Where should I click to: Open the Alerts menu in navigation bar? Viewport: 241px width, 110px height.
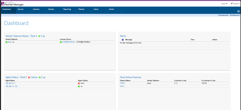click(x=96, y=9)
